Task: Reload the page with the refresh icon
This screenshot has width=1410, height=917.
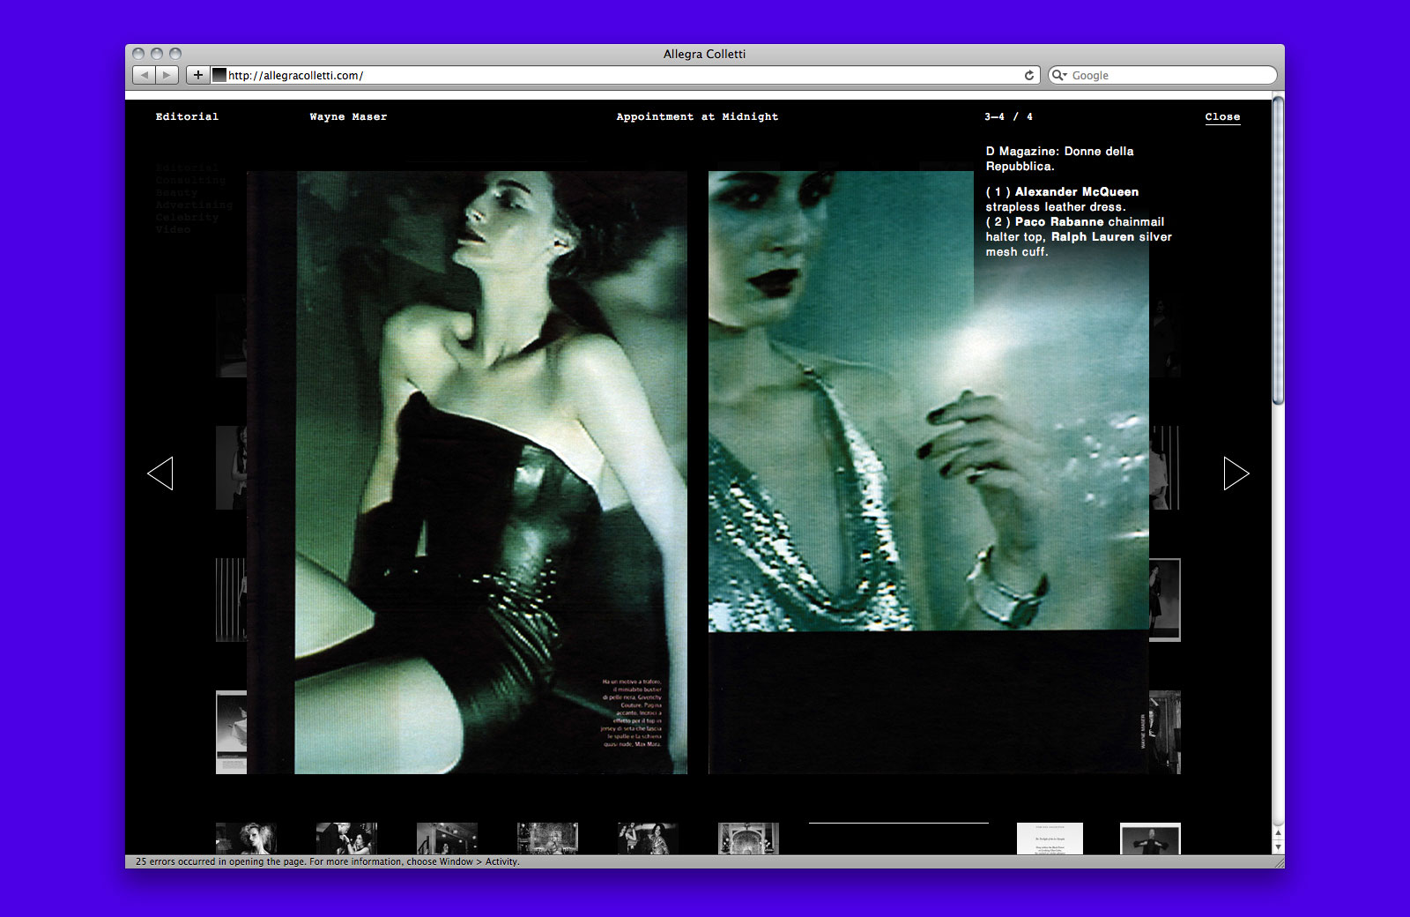Action: coord(1028,76)
